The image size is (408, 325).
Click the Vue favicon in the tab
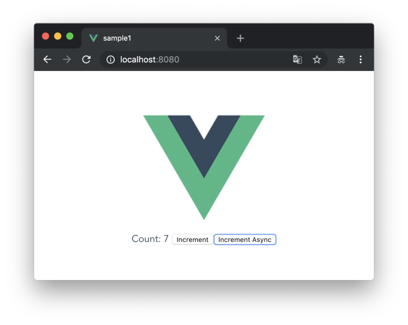pos(93,38)
